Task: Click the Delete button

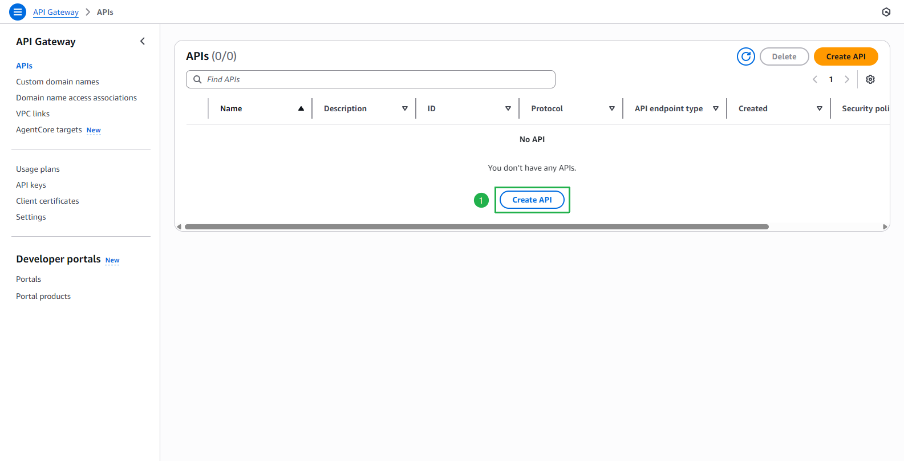Action: [784, 56]
